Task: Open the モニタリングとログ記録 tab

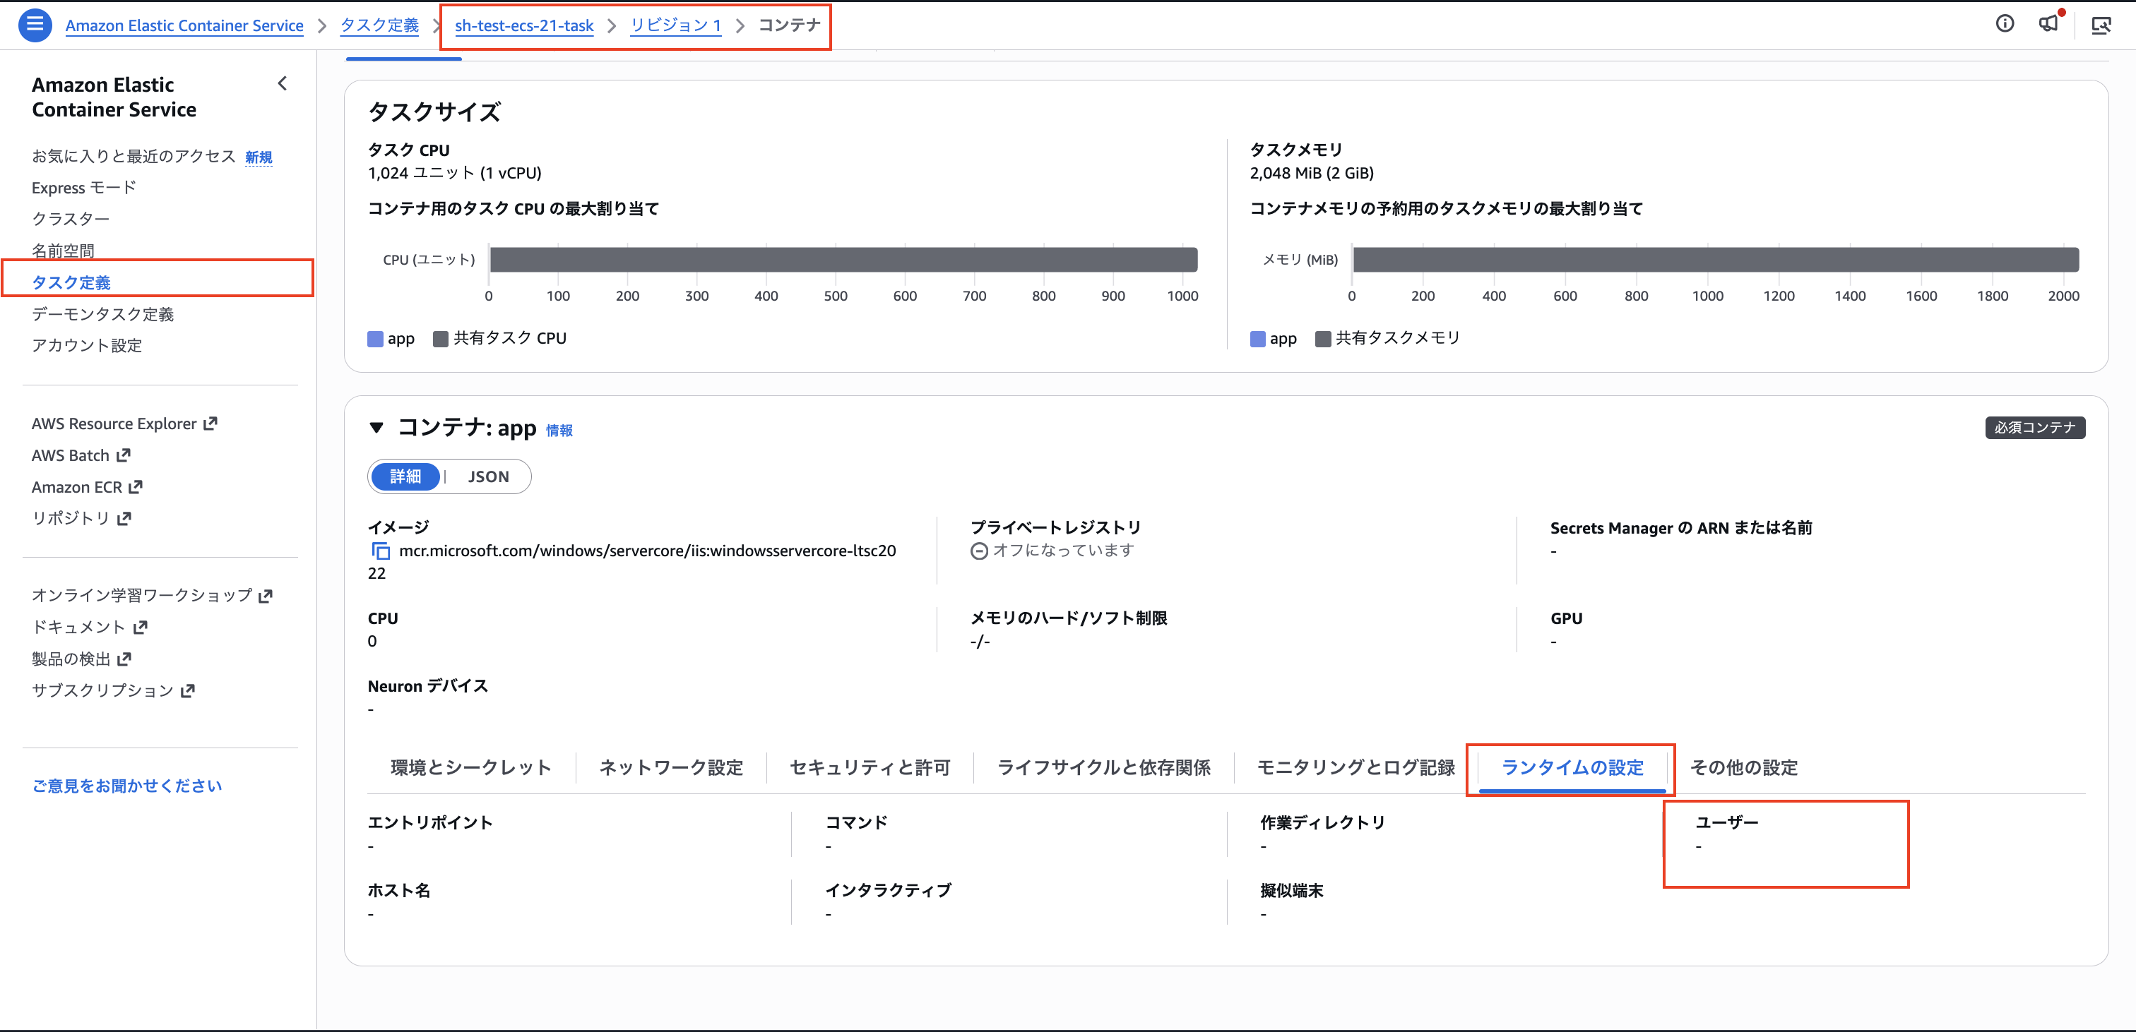Action: [x=1355, y=767]
